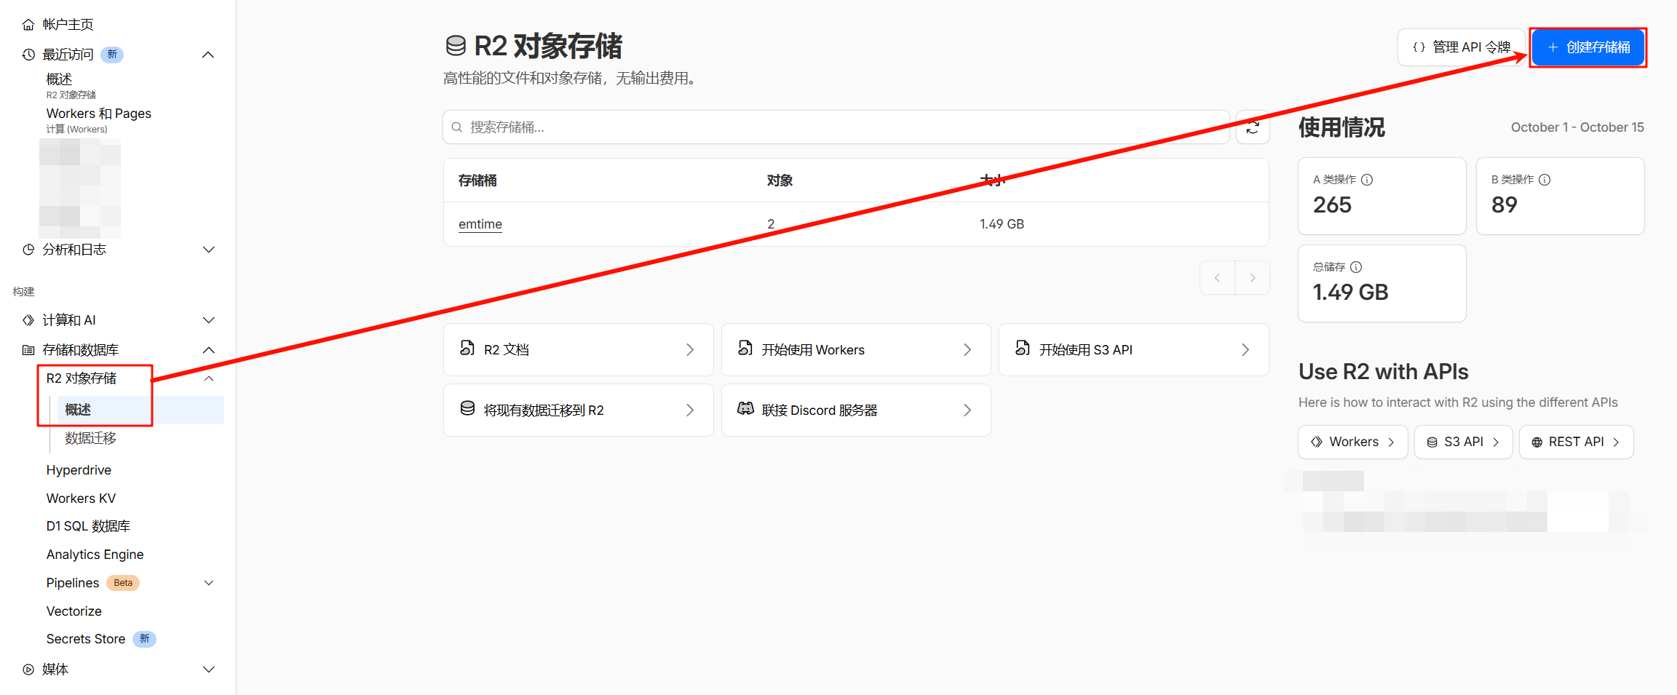
Task: Click the 管理 API 令牌 button
Action: (x=1461, y=47)
